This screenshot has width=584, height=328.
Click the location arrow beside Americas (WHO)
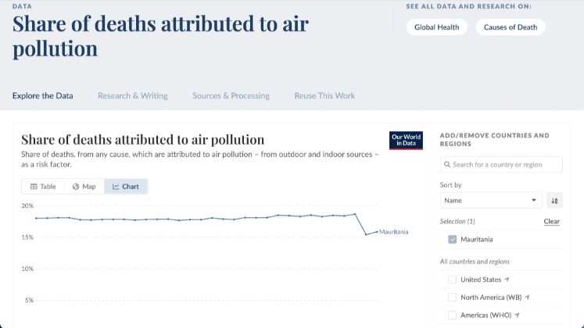click(517, 315)
